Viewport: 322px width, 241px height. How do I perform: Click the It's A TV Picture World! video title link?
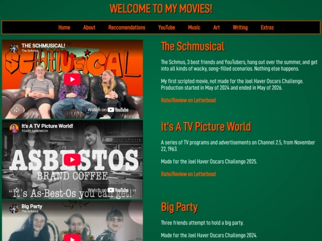[x=47, y=126]
